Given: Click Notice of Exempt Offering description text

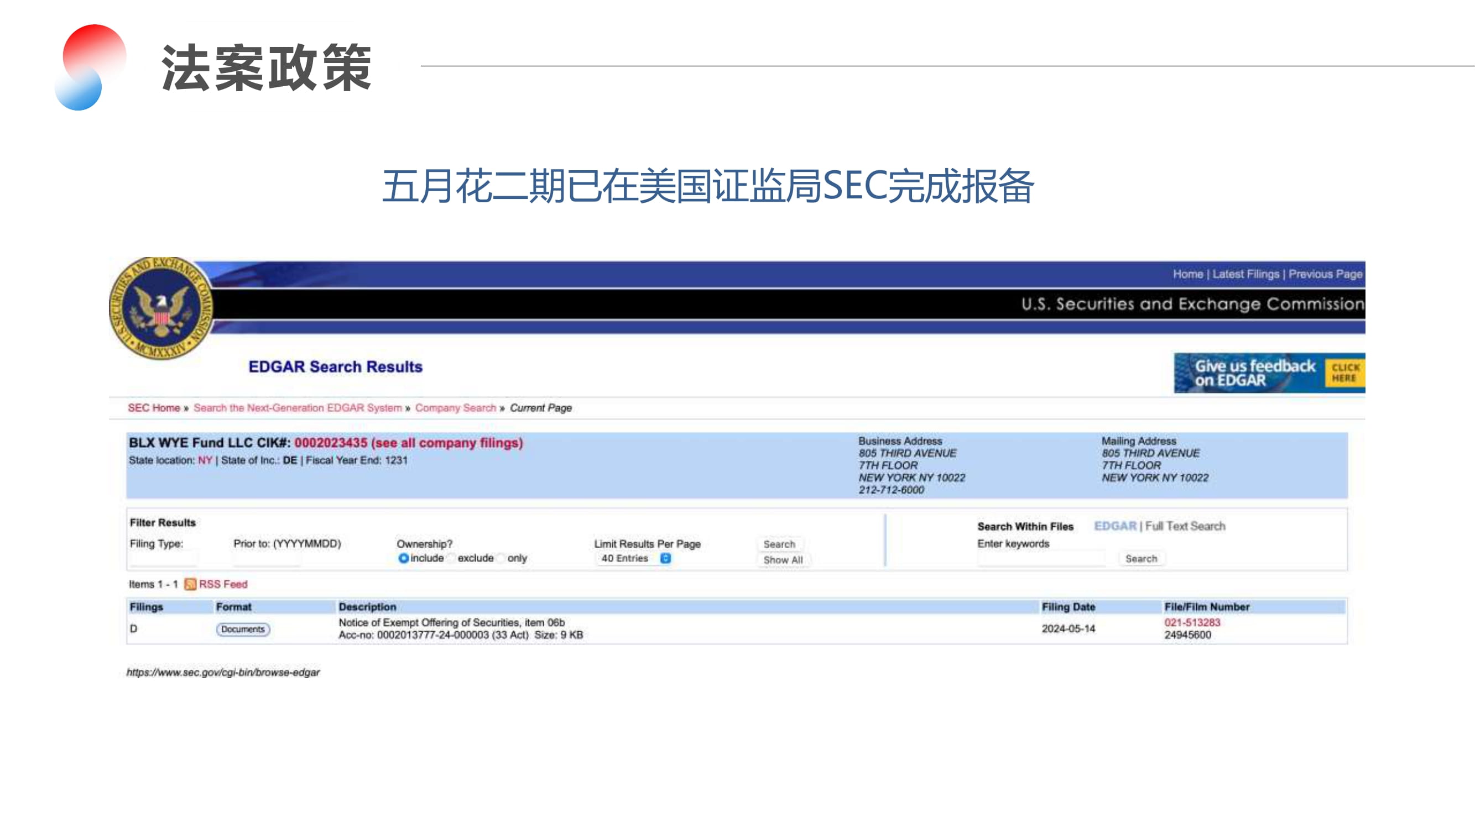Looking at the screenshot, I should point(451,622).
